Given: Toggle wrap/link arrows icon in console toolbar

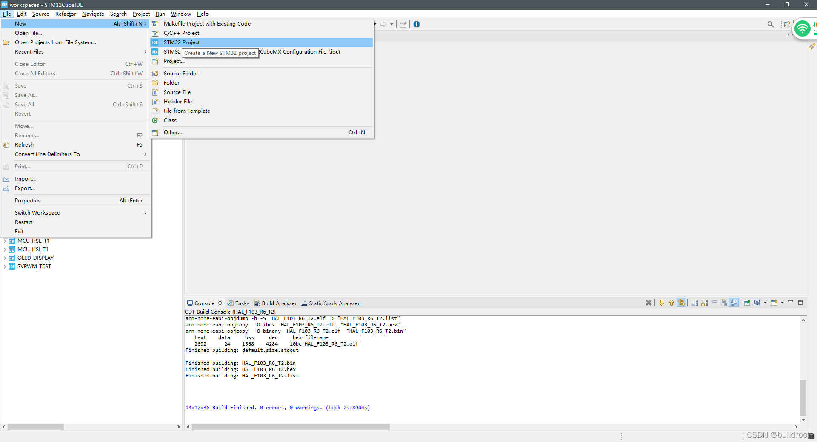Looking at the screenshot, I should click(681, 303).
